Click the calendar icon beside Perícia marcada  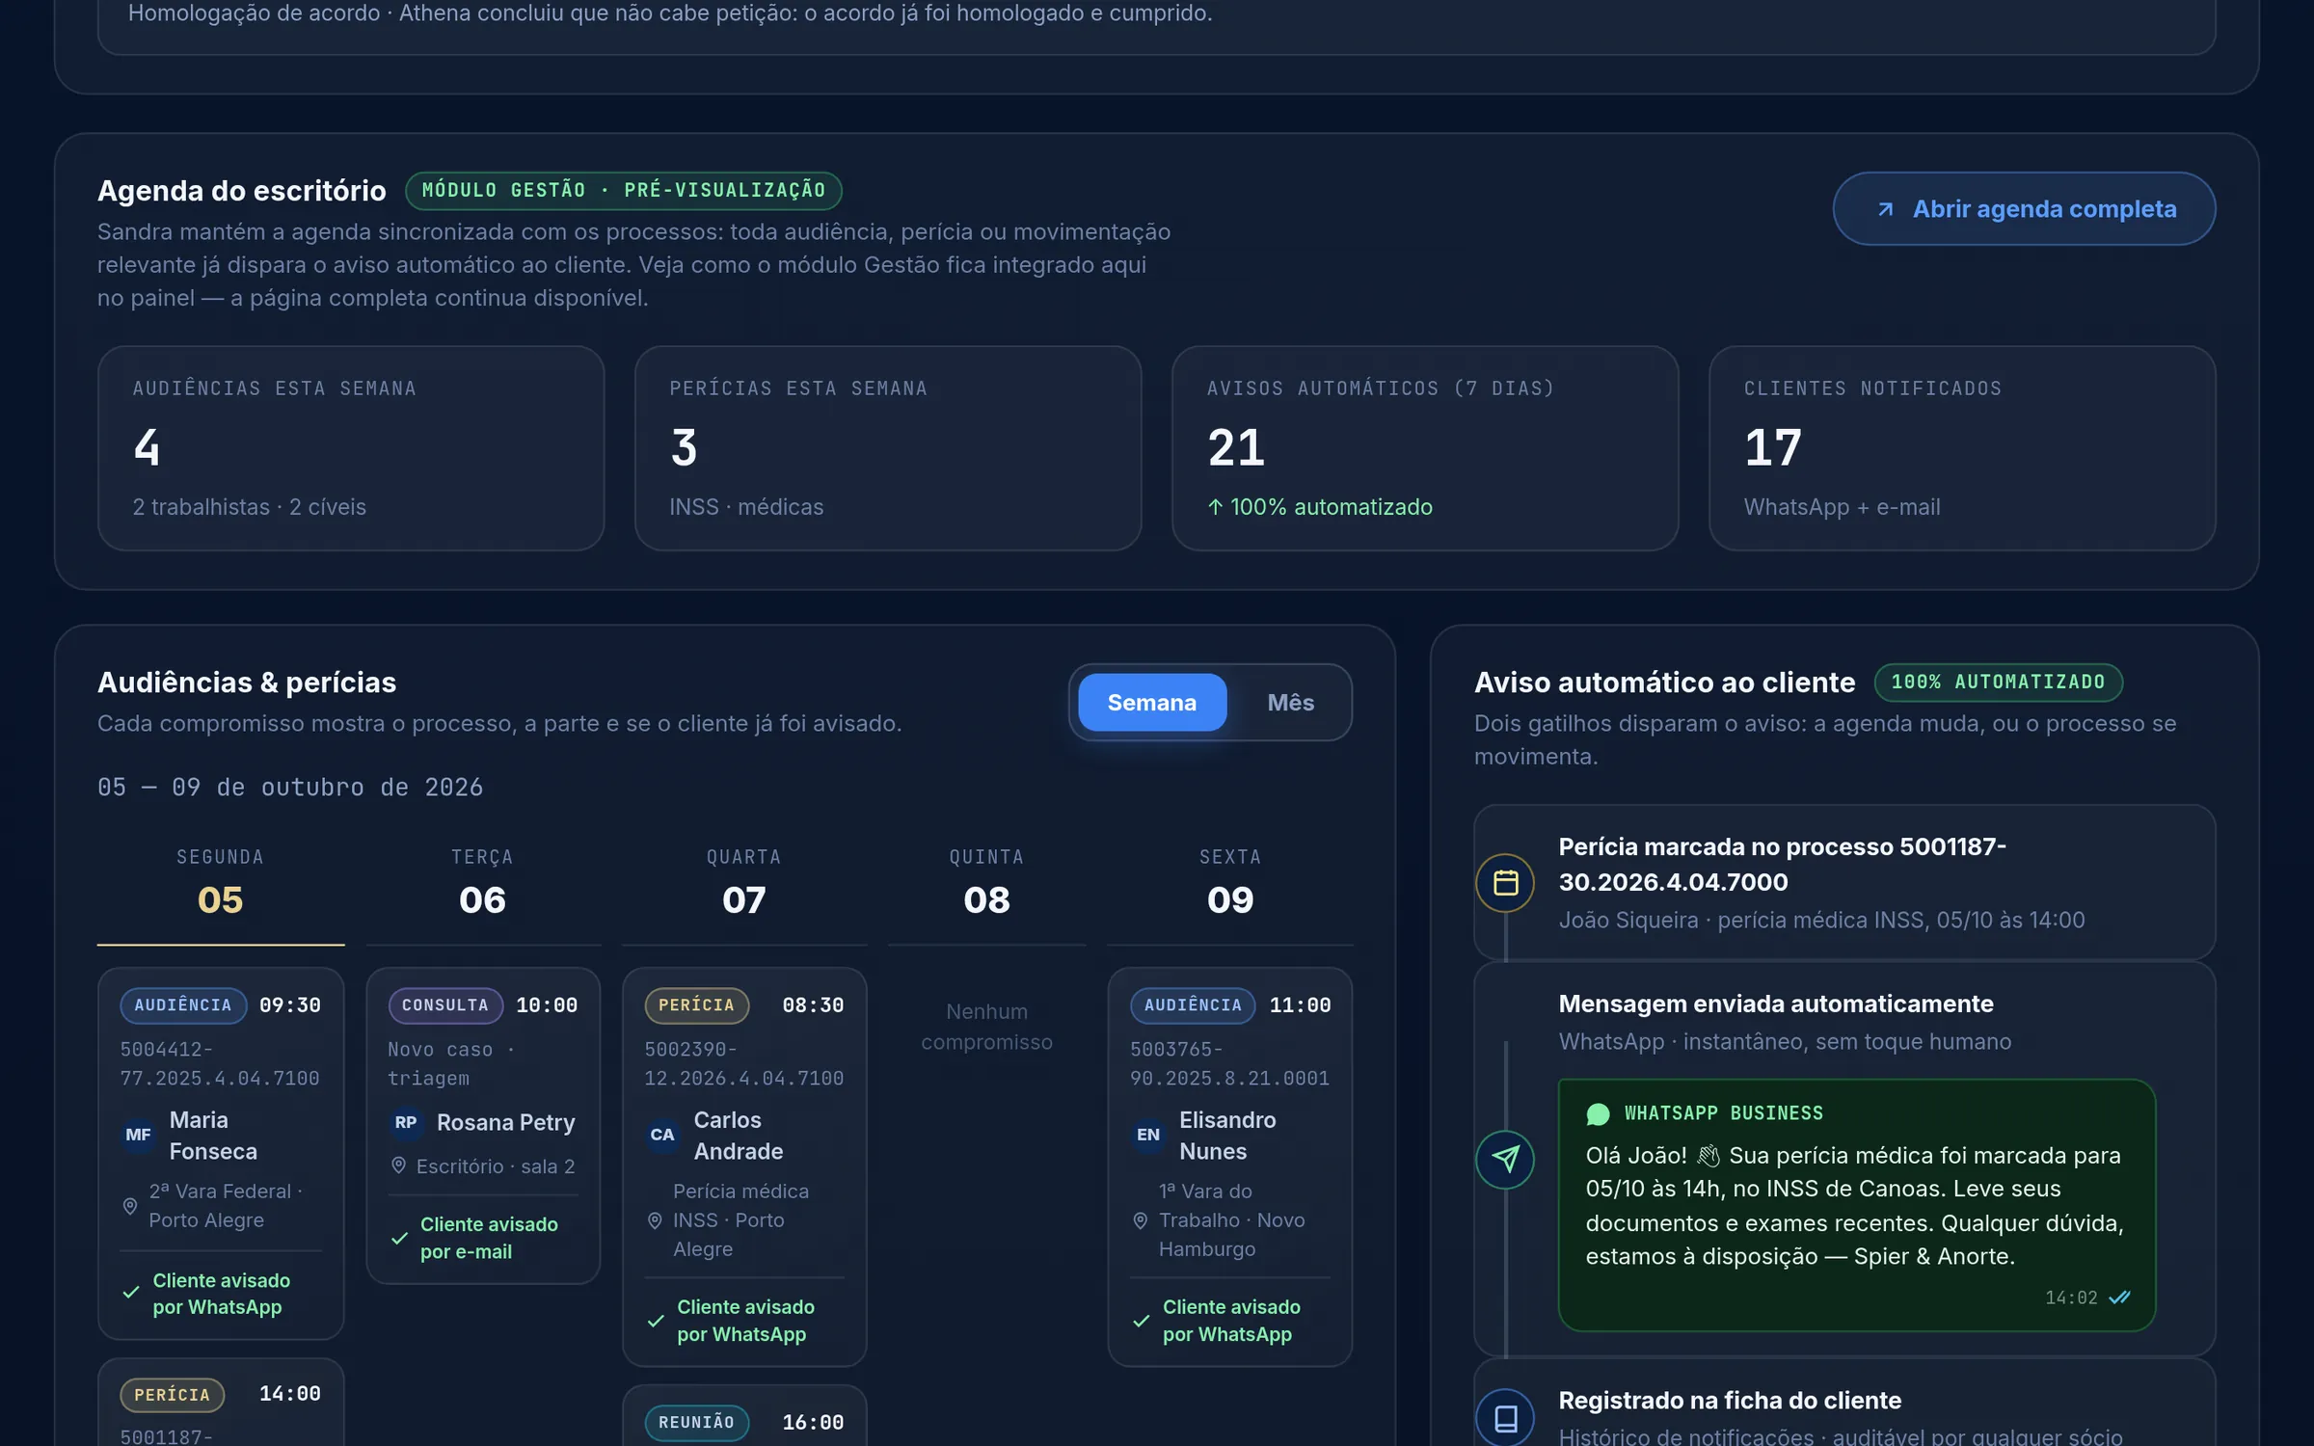[x=1505, y=882]
